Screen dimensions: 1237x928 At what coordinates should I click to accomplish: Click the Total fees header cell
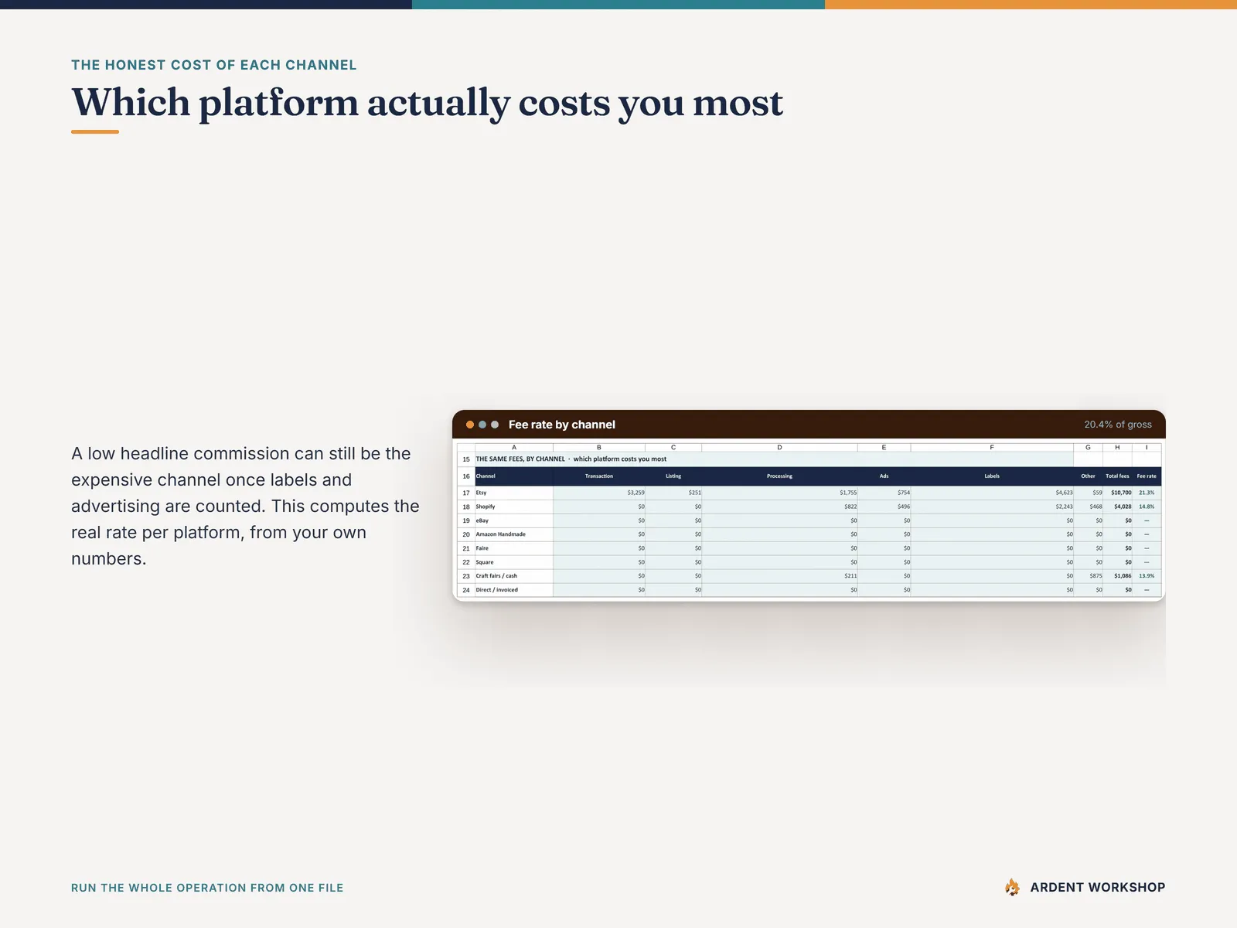pyautogui.click(x=1118, y=476)
